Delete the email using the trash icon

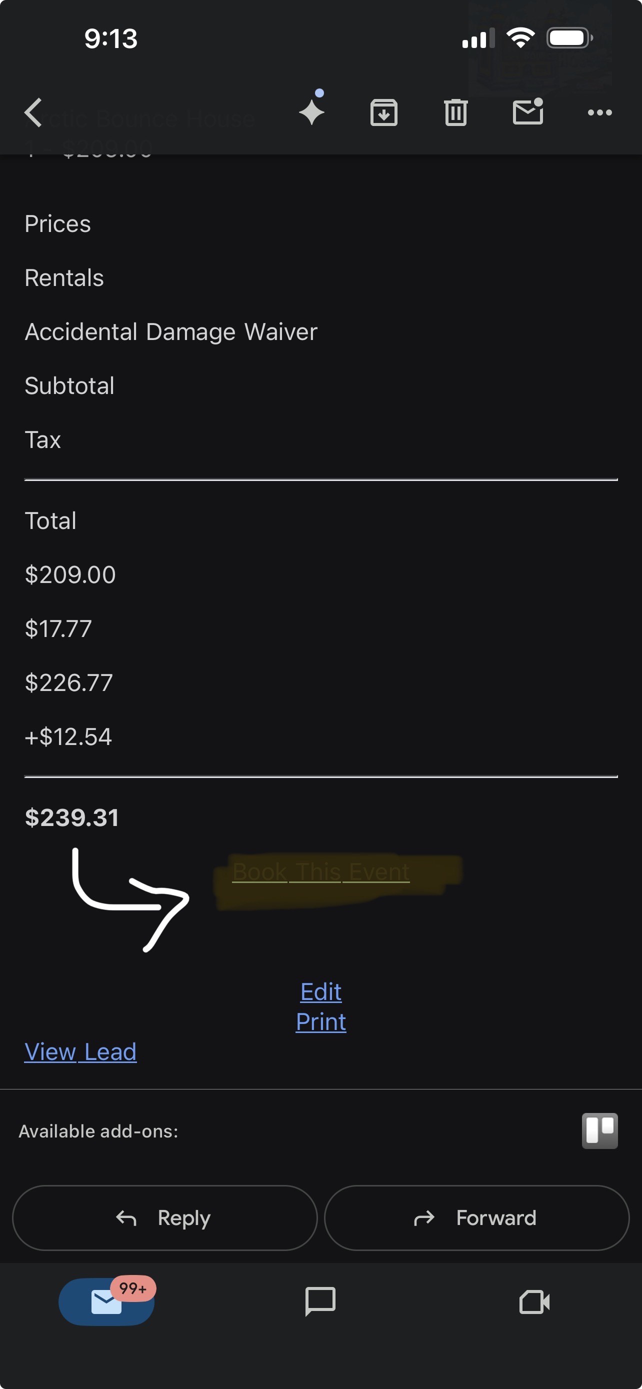coord(455,112)
